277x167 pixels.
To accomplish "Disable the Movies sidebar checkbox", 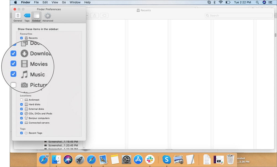I will point(13,63).
